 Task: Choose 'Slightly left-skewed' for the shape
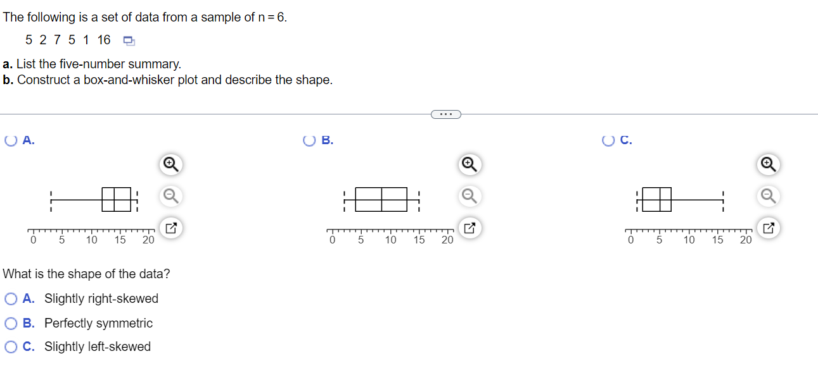pos(10,346)
